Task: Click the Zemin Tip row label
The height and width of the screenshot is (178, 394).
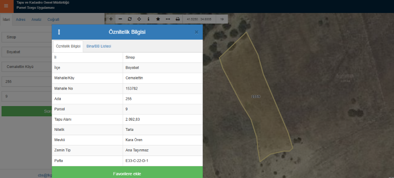Action: point(62,150)
